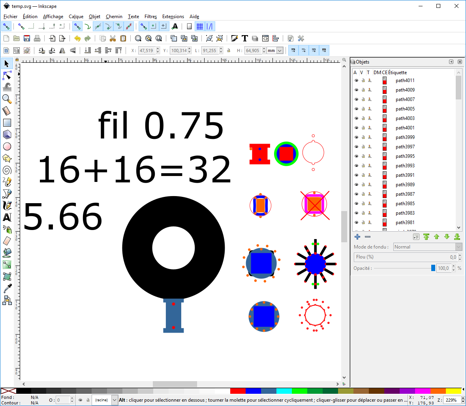Click the X coordinate input field
Image resolution: width=466 pixels, height=406 pixels.
coord(147,51)
